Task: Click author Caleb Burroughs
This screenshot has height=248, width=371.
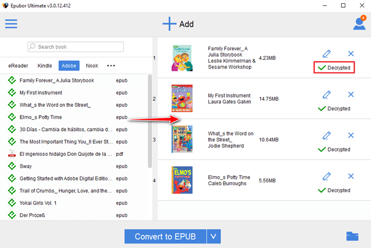Action: 227,184
